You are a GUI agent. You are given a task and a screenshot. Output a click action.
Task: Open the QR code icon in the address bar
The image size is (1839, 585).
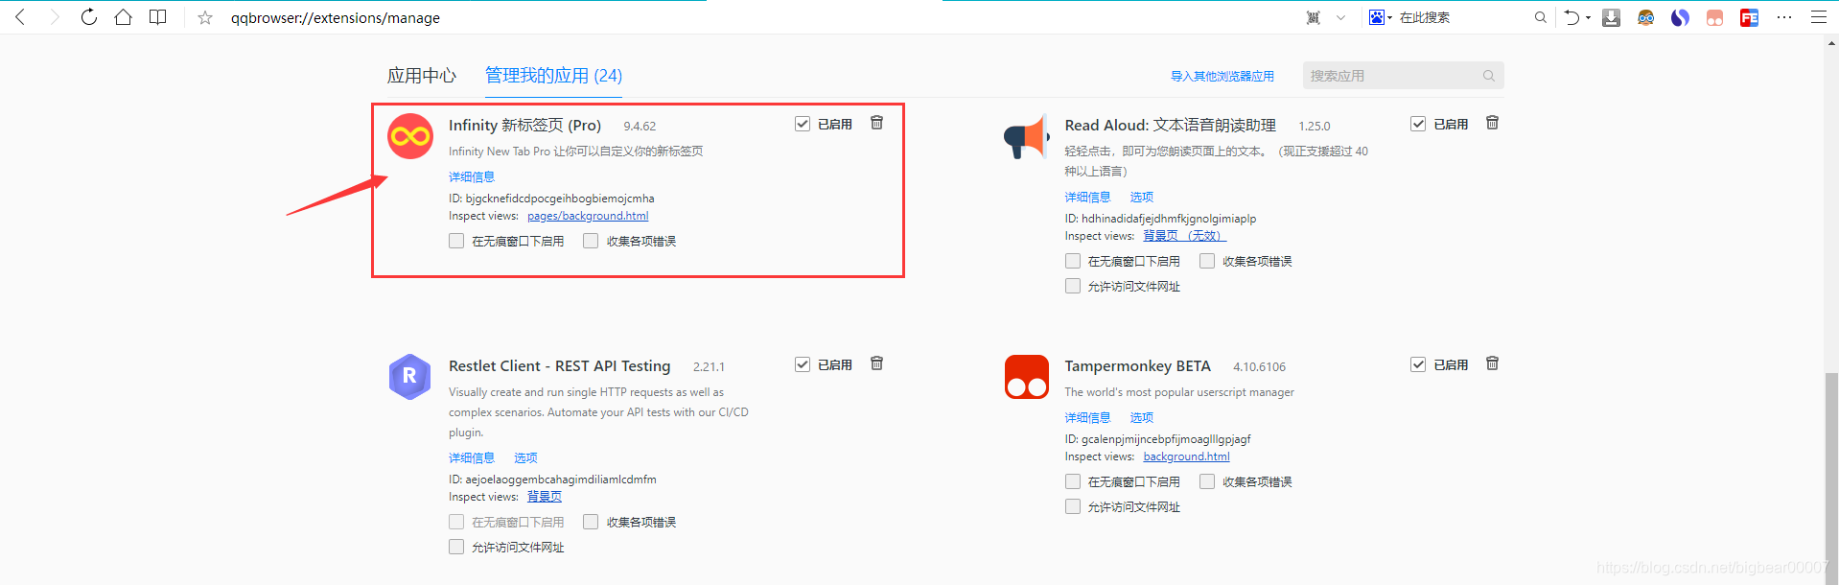[1314, 17]
